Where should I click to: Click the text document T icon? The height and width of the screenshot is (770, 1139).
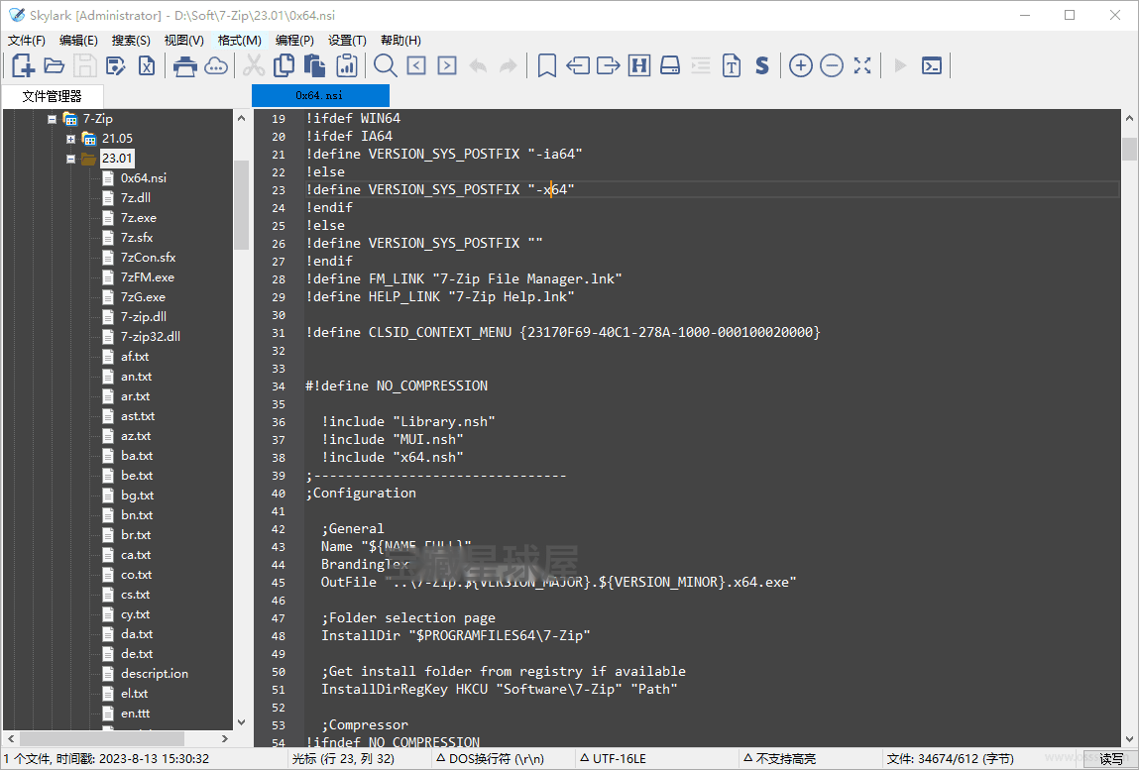(732, 66)
